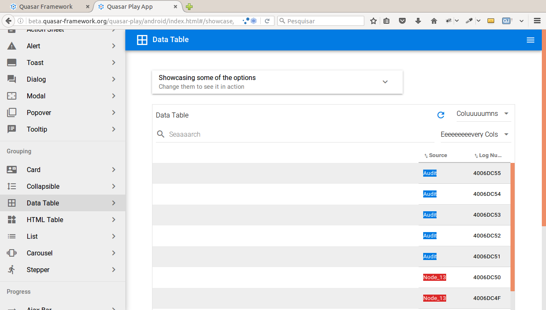
Task: Click the HTML Table icon in sidebar
Action: tap(12, 220)
